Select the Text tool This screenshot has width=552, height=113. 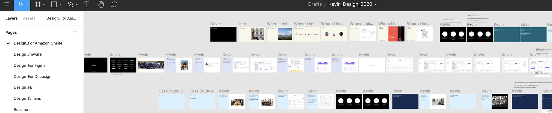[87, 5]
